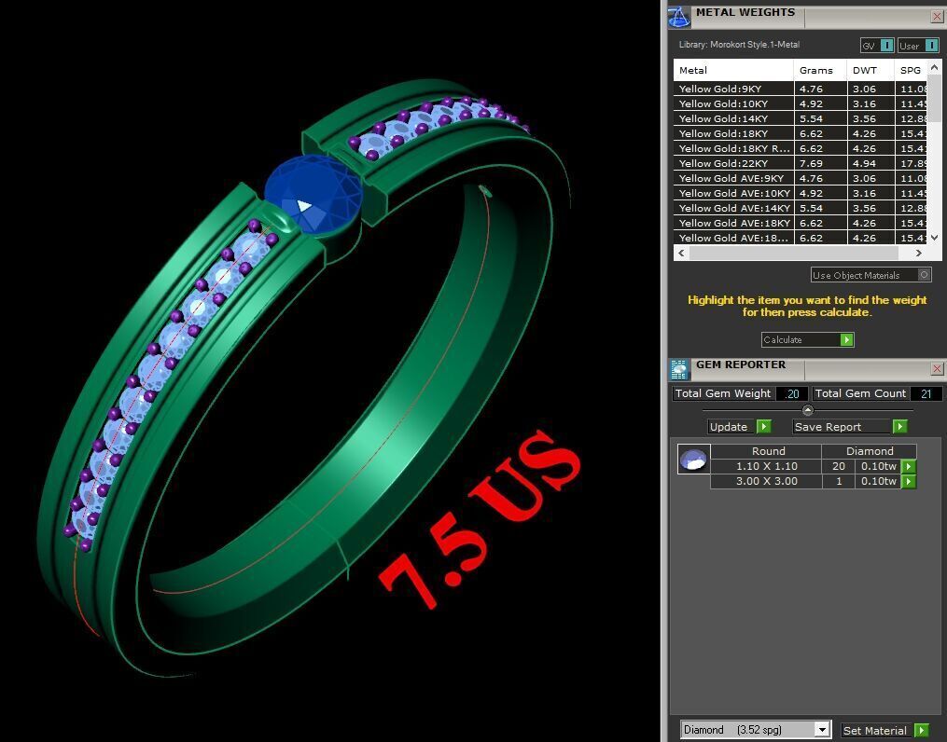Select the Yellow Gold AVE:9KY row
947x742 pixels.
(x=801, y=179)
